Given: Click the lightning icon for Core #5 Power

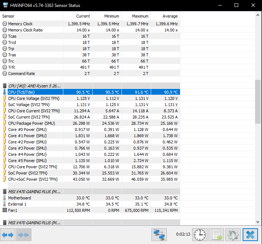Looking at the screenshot, I should tap(5, 161).
